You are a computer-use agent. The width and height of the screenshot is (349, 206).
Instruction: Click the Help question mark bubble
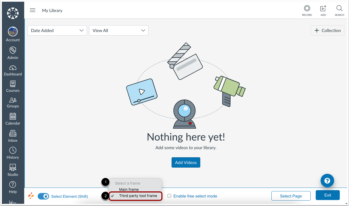[x=327, y=181]
